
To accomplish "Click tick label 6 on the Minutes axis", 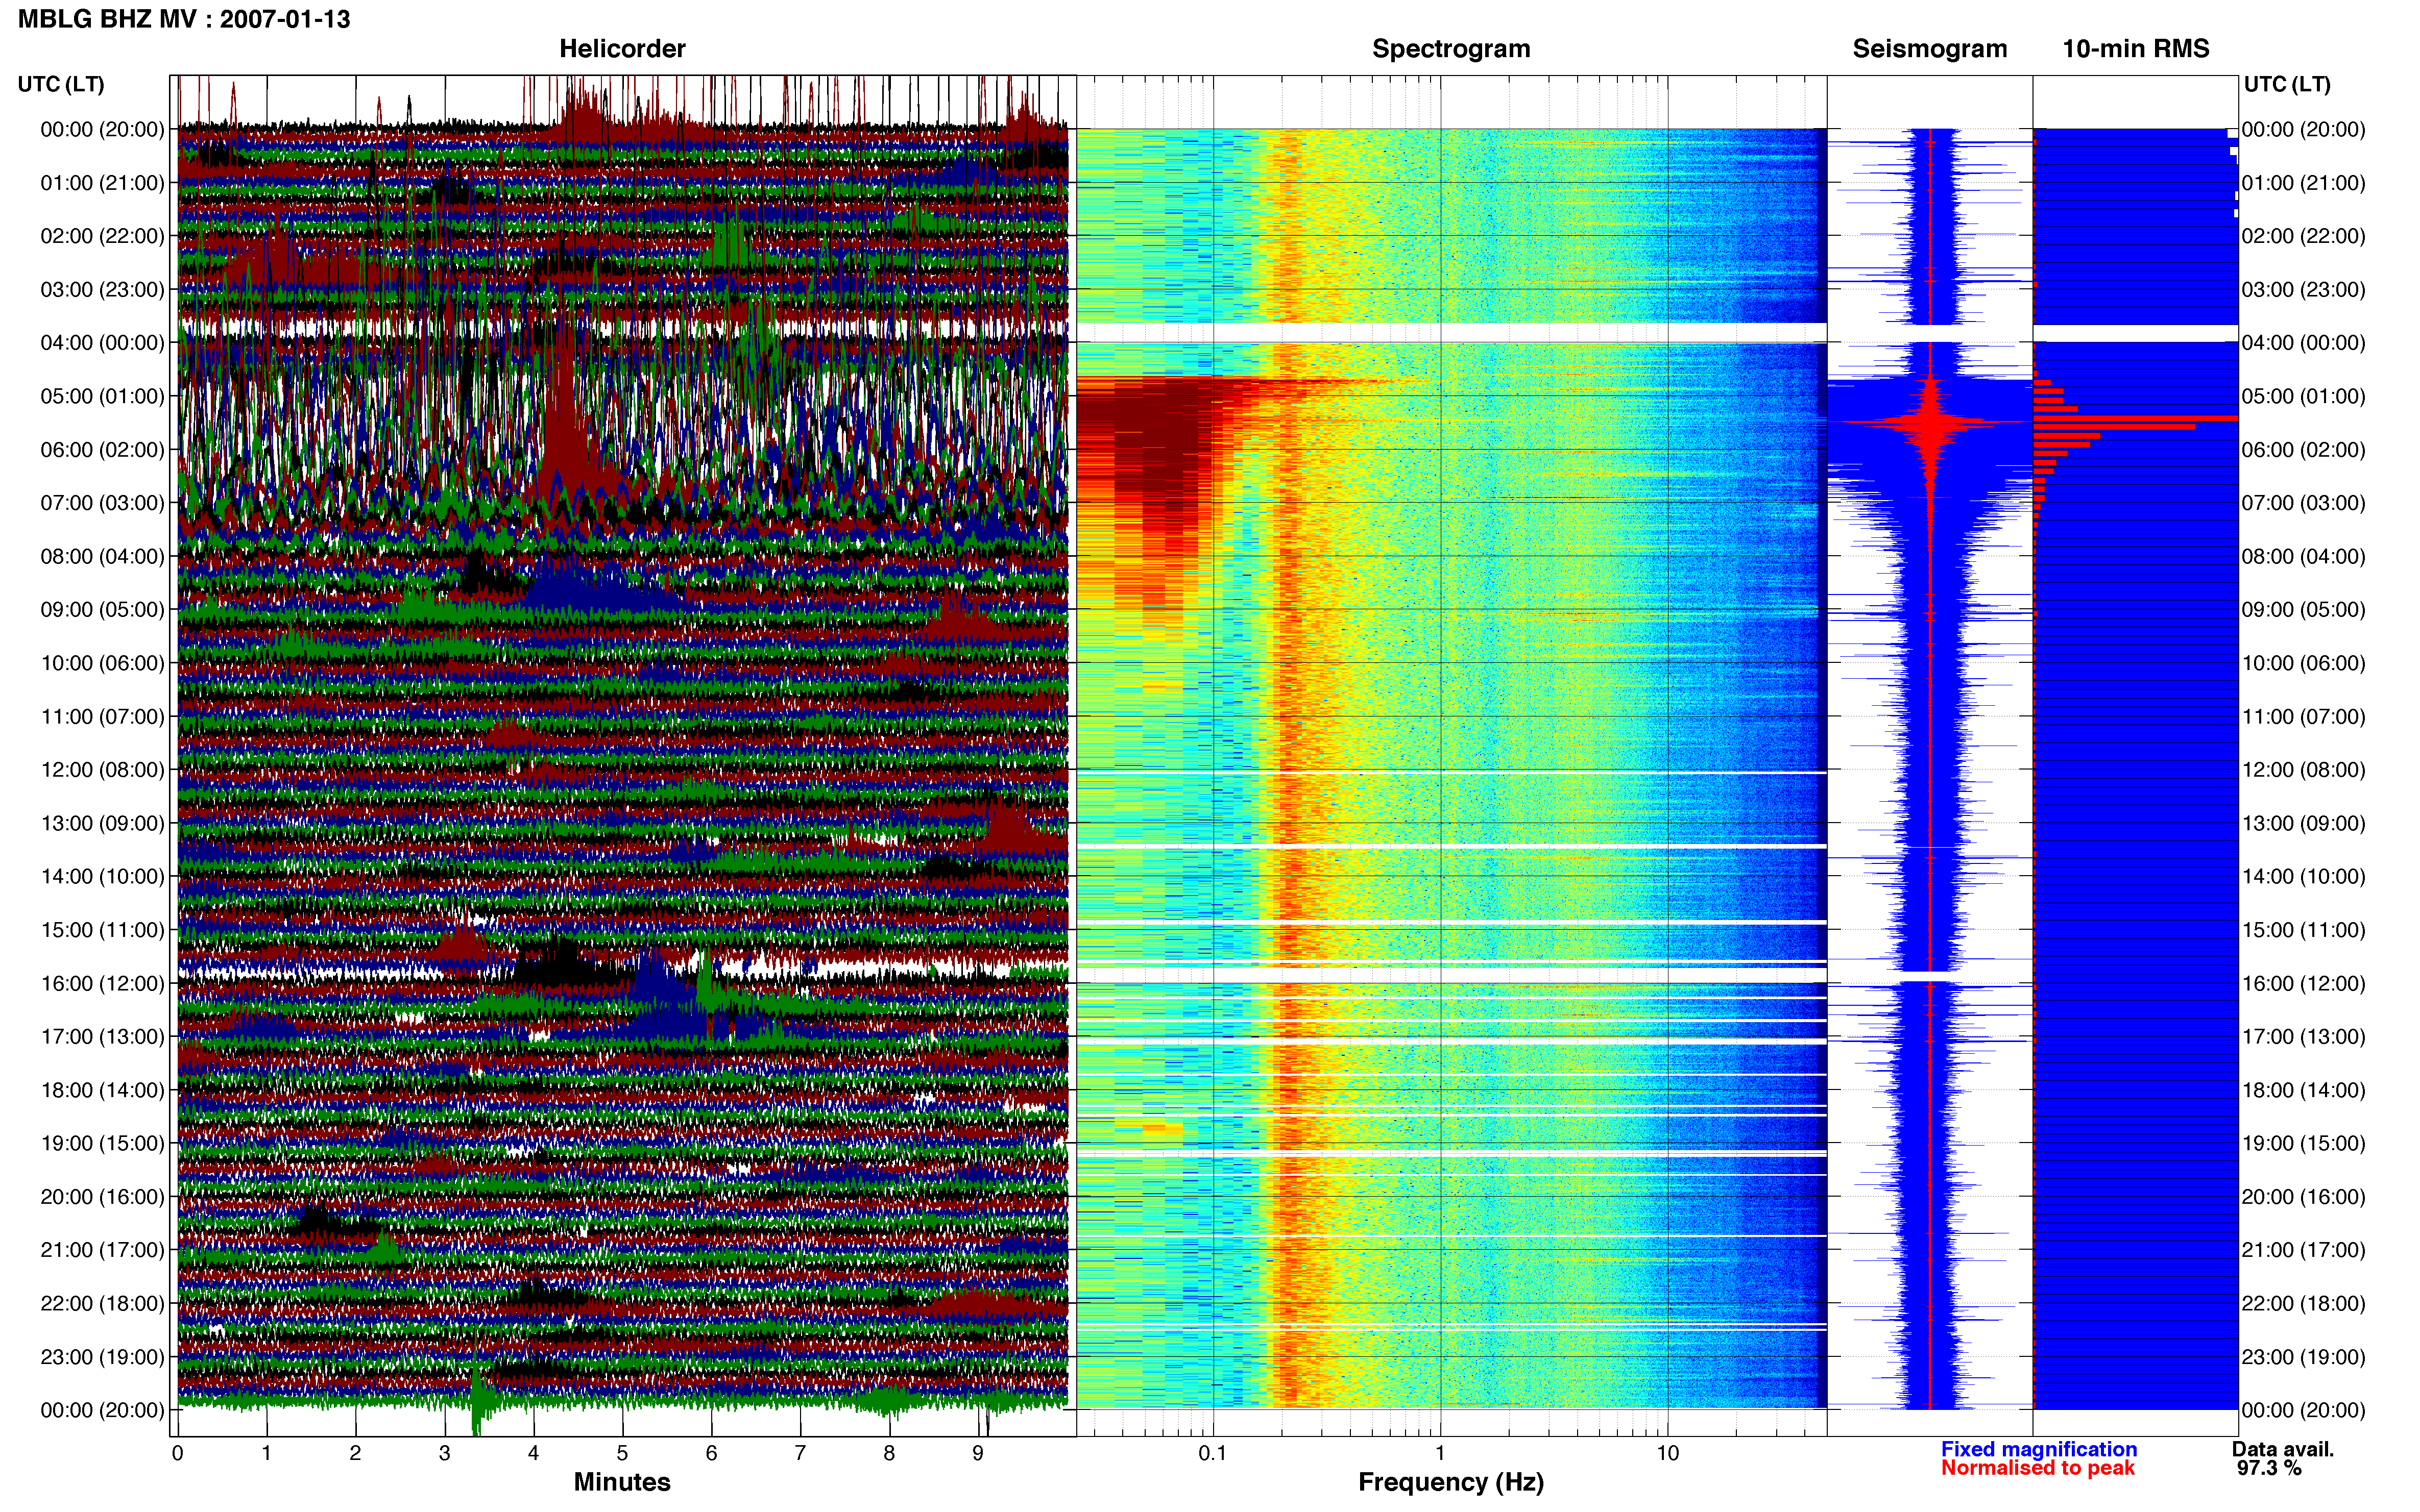I will (x=711, y=1454).
